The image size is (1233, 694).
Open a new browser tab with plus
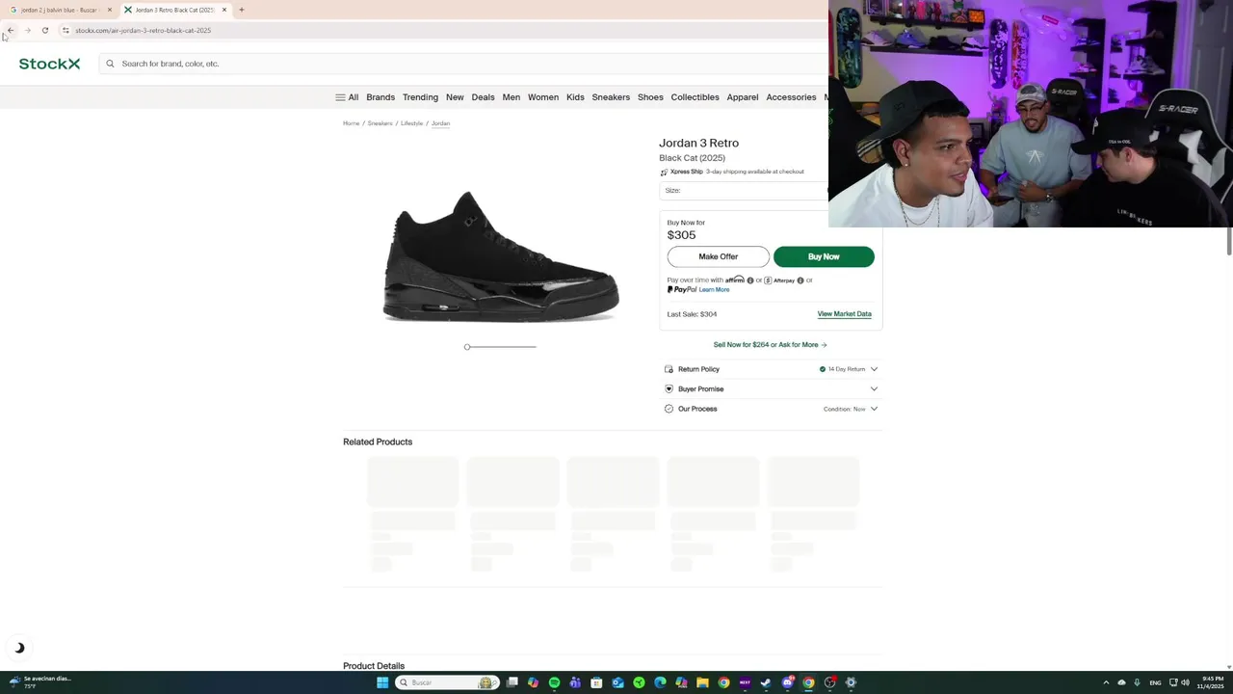pyautogui.click(x=241, y=10)
